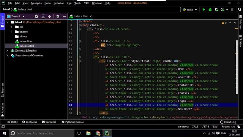Open the Navigate menu
The height and width of the screenshot is (137, 243).
pyautogui.click(x=36, y=3)
